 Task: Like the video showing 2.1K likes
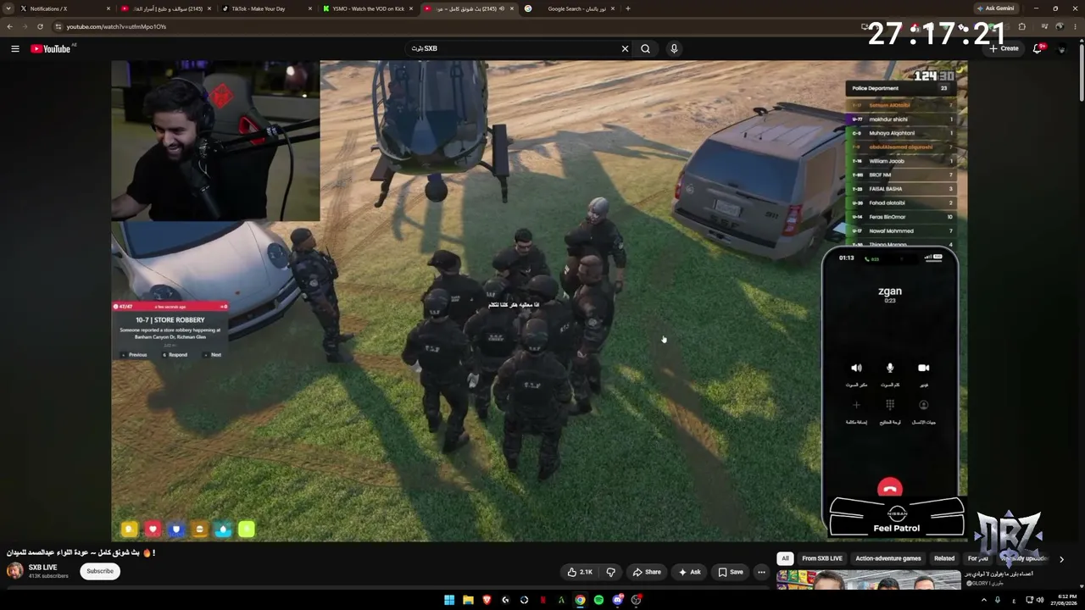pos(581,572)
